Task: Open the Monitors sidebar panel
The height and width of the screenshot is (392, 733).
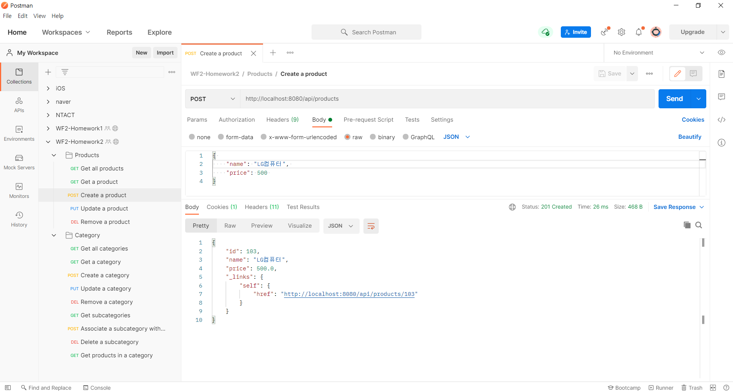Action: (19, 191)
